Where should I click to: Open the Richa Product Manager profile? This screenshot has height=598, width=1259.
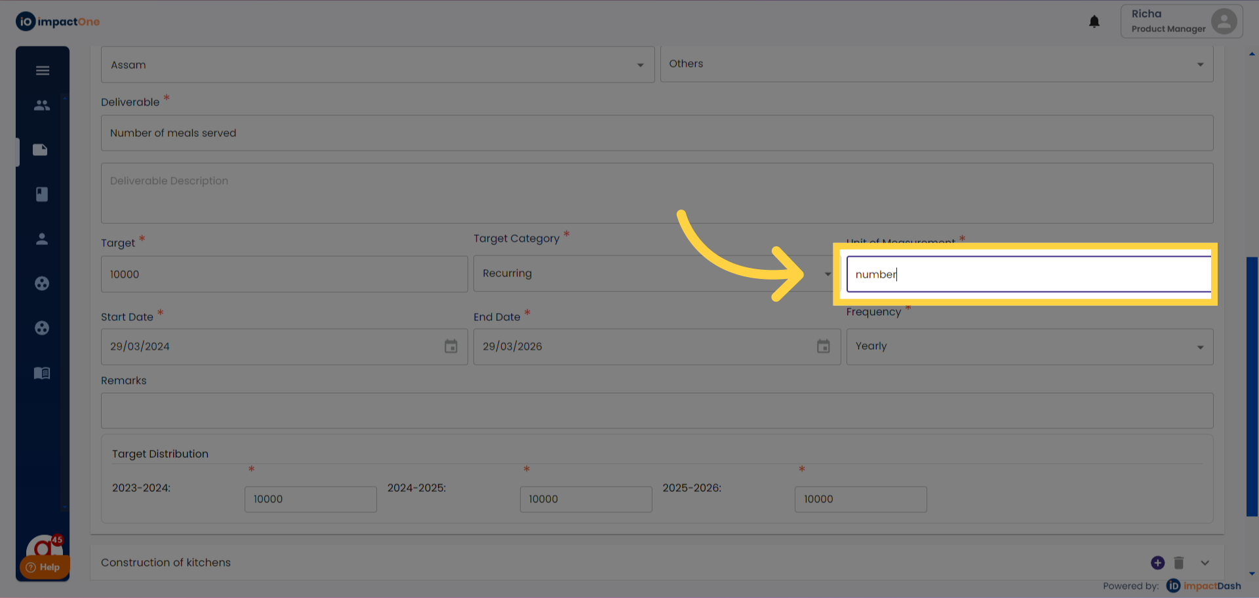point(1181,22)
